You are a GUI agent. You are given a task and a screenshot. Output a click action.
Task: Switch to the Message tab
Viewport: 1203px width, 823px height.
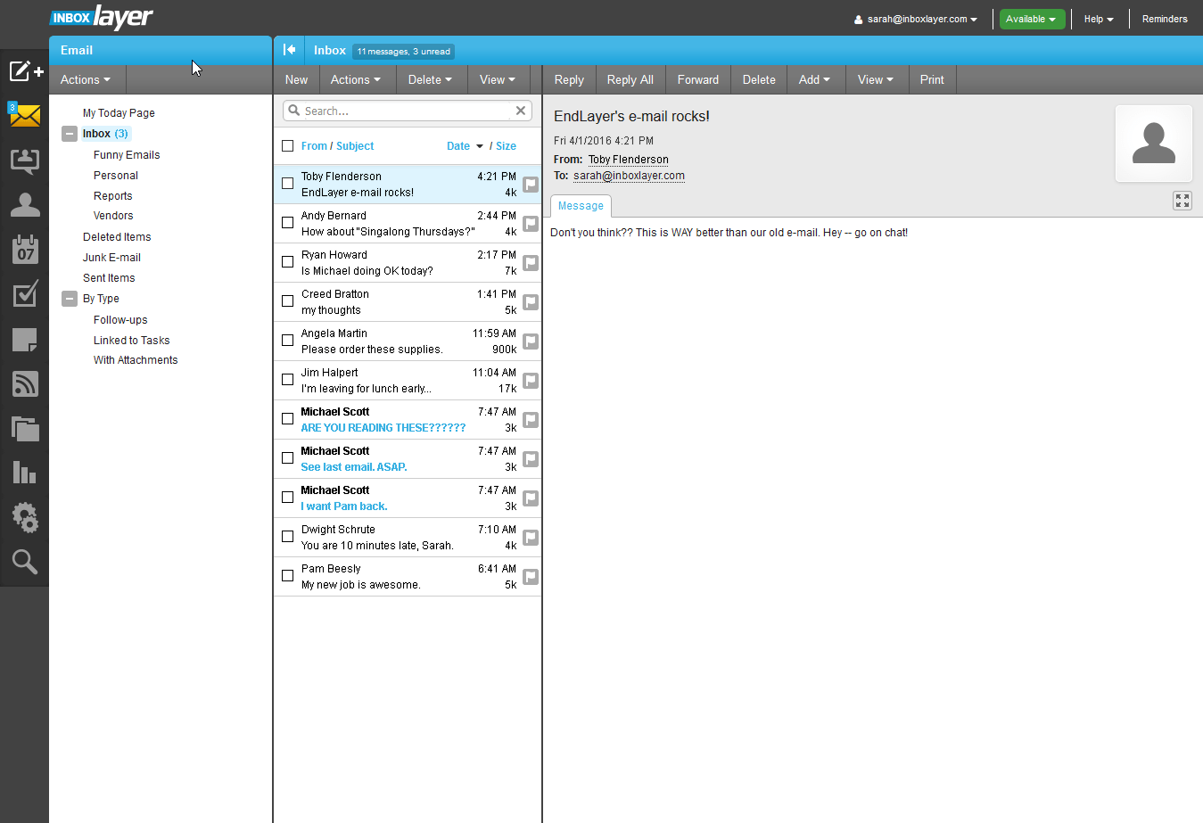coord(581,206)
